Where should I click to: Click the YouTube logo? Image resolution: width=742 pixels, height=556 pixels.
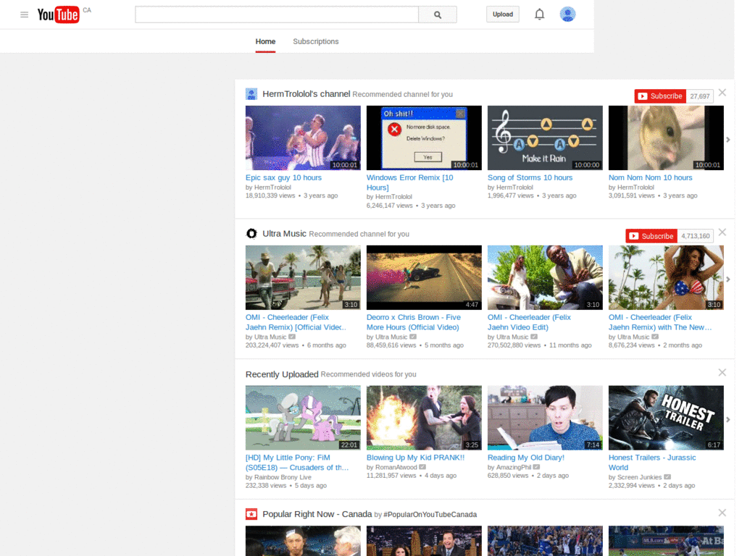59,14
